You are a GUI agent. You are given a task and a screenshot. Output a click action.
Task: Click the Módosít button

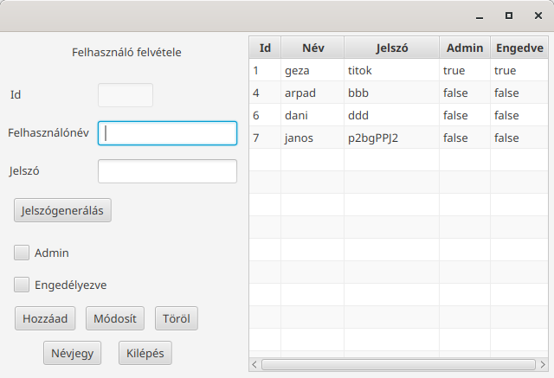(115, 318)
